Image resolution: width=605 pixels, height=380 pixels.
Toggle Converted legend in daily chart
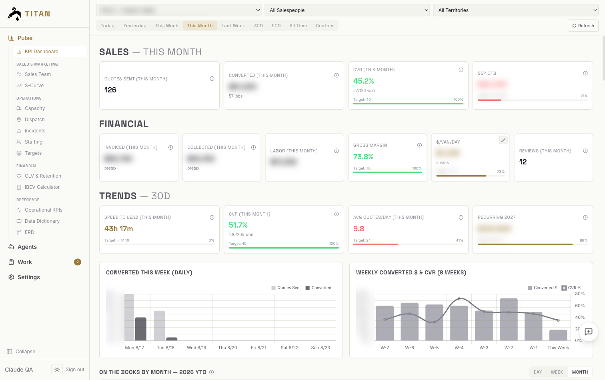319,288
